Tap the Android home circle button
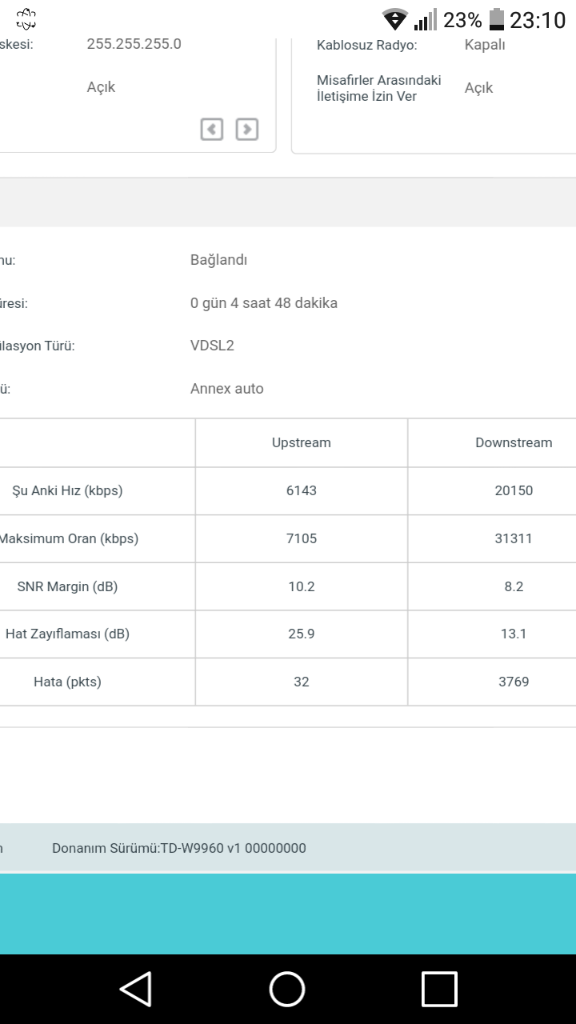Screen dimensions: 576x1024 point(287,989)
